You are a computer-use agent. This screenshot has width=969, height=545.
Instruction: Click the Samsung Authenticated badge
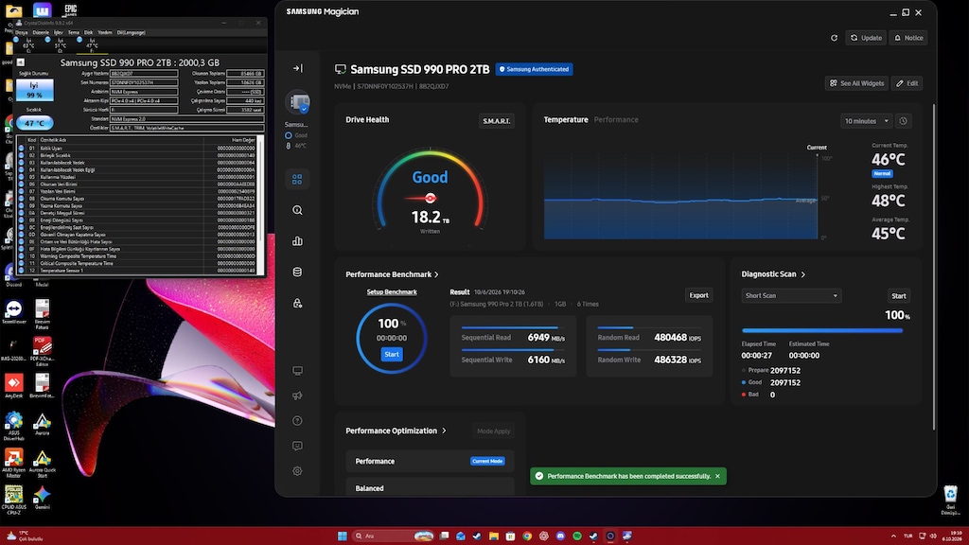534,69
